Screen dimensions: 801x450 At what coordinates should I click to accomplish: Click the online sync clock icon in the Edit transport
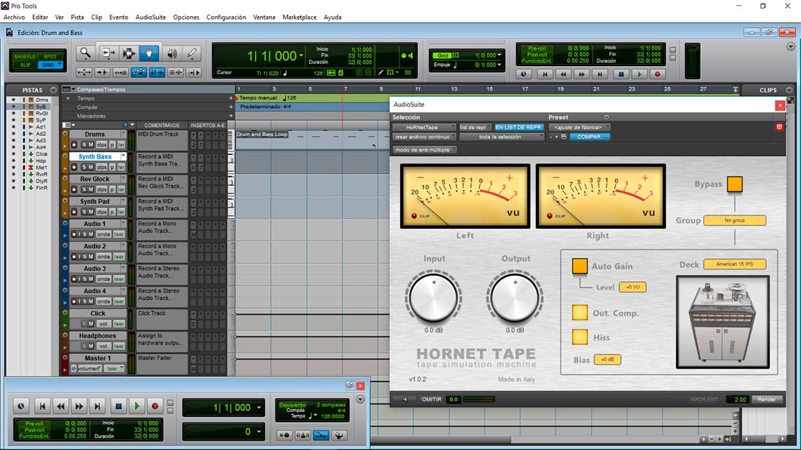(525, 74)
